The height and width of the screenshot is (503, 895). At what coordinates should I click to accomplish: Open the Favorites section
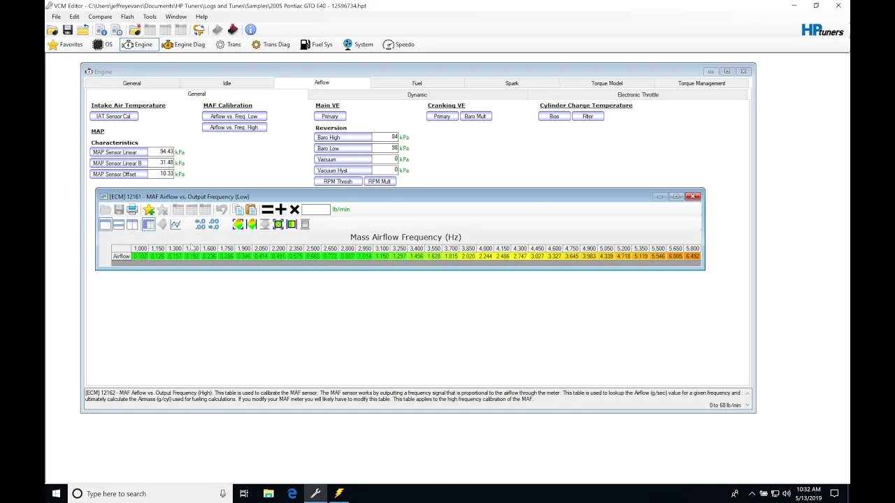click(65, 45)
